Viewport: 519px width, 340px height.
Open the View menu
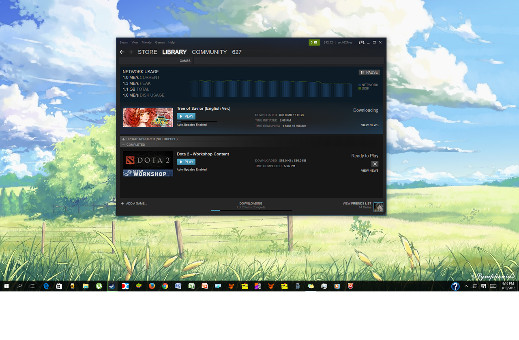[x=135, y=42]
